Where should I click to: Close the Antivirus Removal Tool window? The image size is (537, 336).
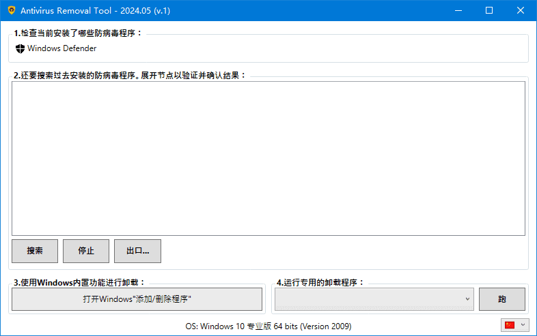pyautogui.click(x=521, y=10)
